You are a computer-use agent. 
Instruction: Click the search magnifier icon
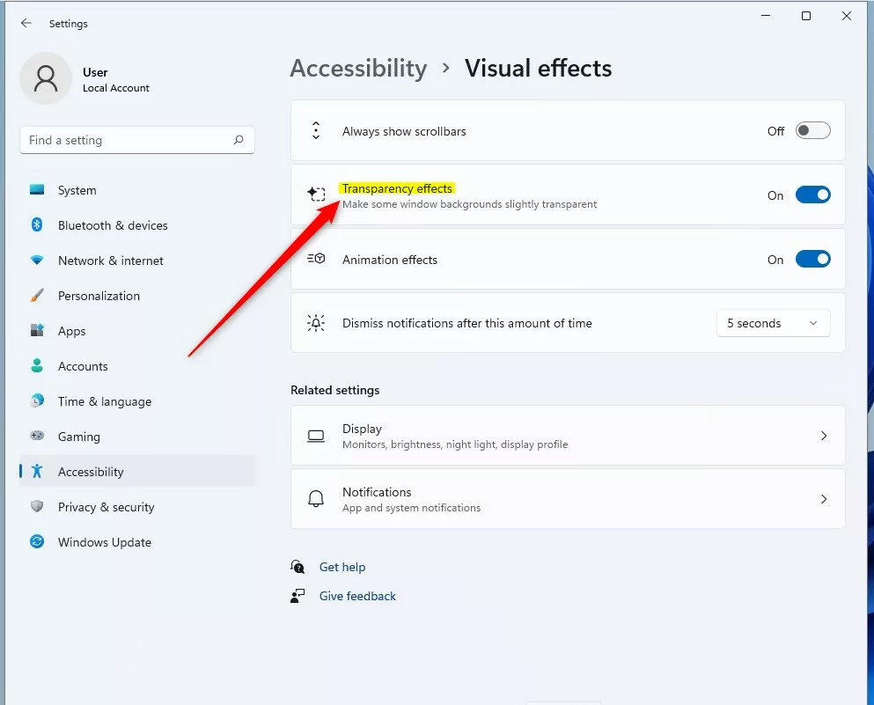[239, 140]
